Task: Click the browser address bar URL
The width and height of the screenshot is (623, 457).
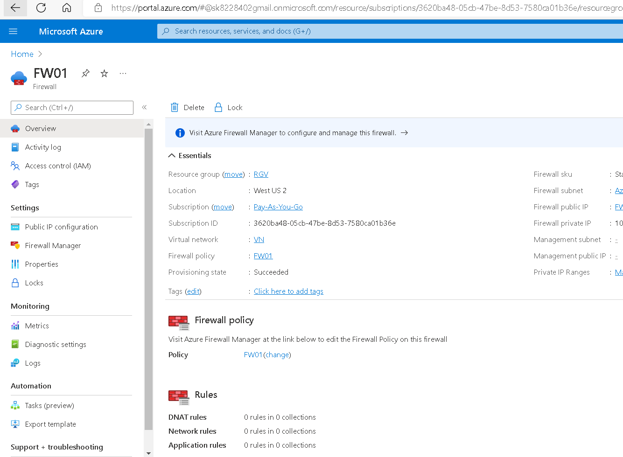Action: tap(366, 7)
